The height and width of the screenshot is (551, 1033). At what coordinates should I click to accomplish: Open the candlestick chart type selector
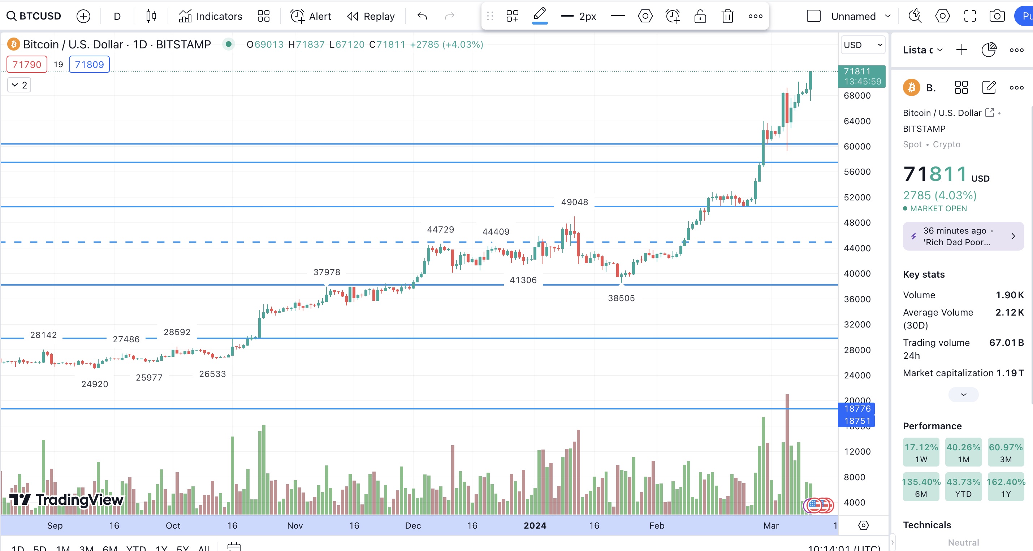151,16
